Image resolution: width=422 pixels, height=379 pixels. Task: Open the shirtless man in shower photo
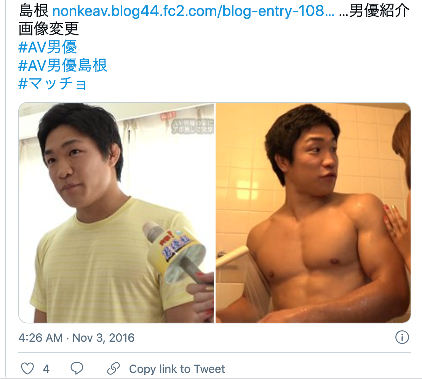313,213
